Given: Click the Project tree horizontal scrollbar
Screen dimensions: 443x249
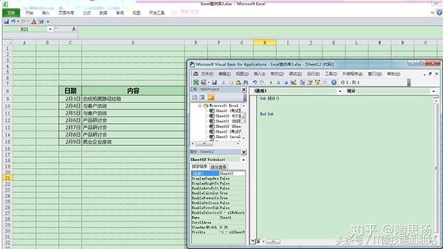Looking at the screenshot, I should pyautogui.click(x=216, y=144).
